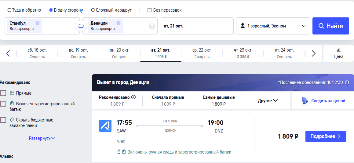Click info icon beside last update time
The image size is (354, 163).
(x=347, y=82)
